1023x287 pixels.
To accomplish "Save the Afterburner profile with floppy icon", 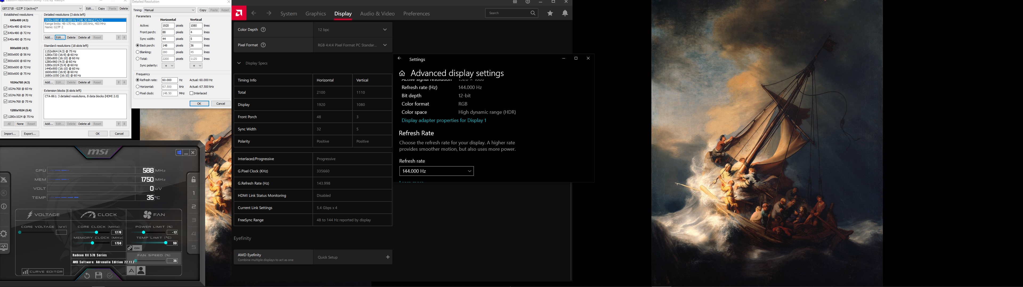I will 99,275.
